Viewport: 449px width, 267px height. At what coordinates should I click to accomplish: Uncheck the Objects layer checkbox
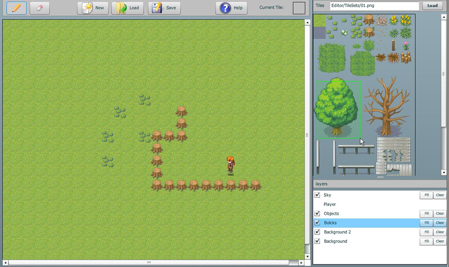(317, 214)
